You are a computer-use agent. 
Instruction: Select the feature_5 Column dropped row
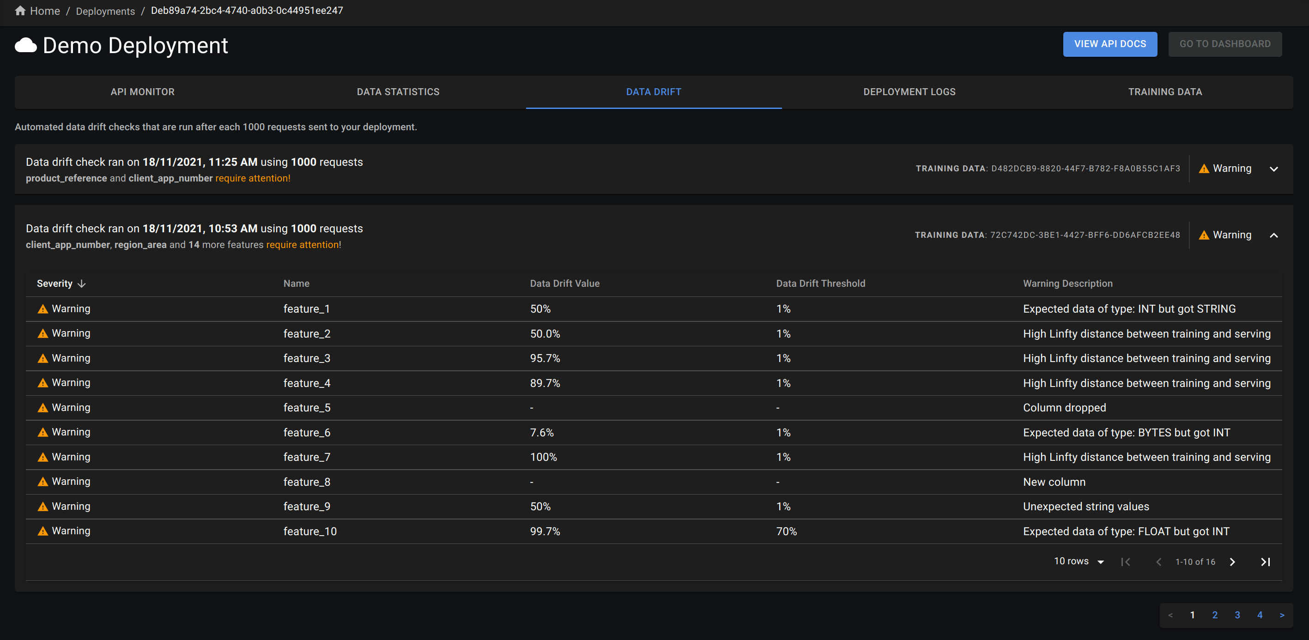coord(654,408)
